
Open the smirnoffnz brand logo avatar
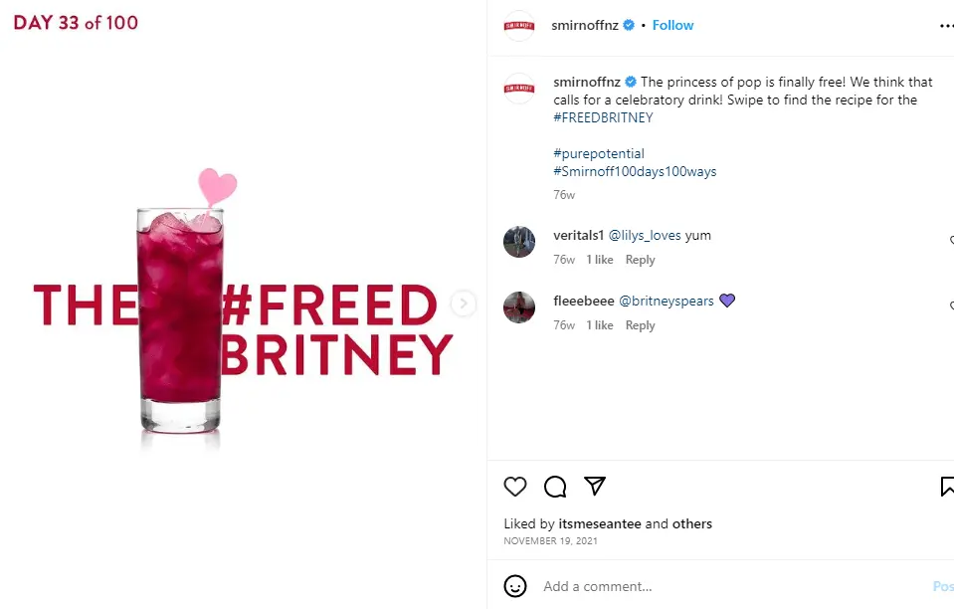coord(518,25)
